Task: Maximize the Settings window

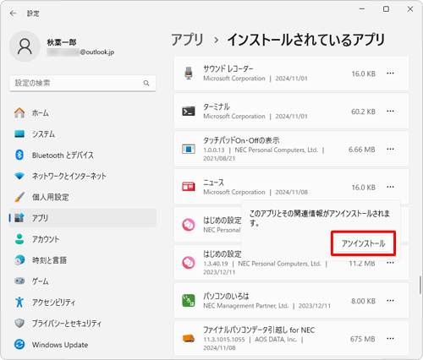Action: [386, 9]
